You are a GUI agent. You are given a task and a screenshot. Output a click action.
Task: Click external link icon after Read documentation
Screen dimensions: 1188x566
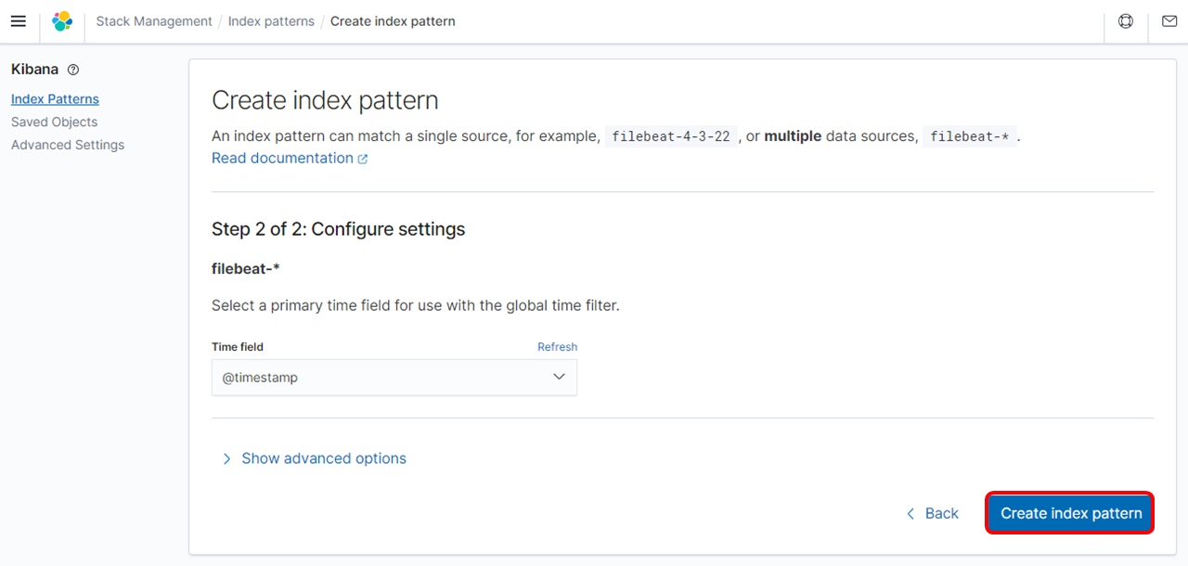click(x=363, y=159)
